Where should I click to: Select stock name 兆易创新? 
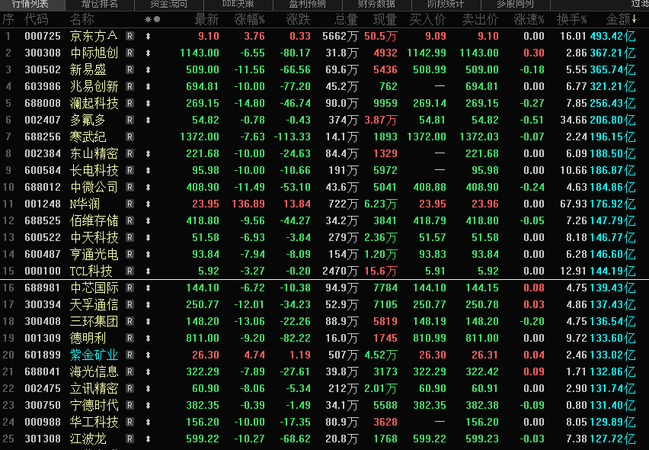click(94, 87)
